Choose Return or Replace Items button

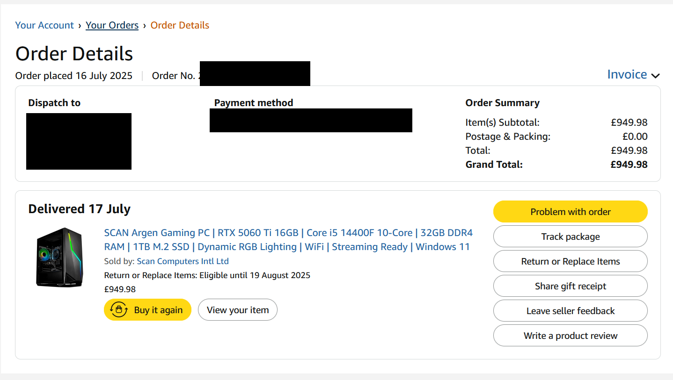click(x=570, y=261)
